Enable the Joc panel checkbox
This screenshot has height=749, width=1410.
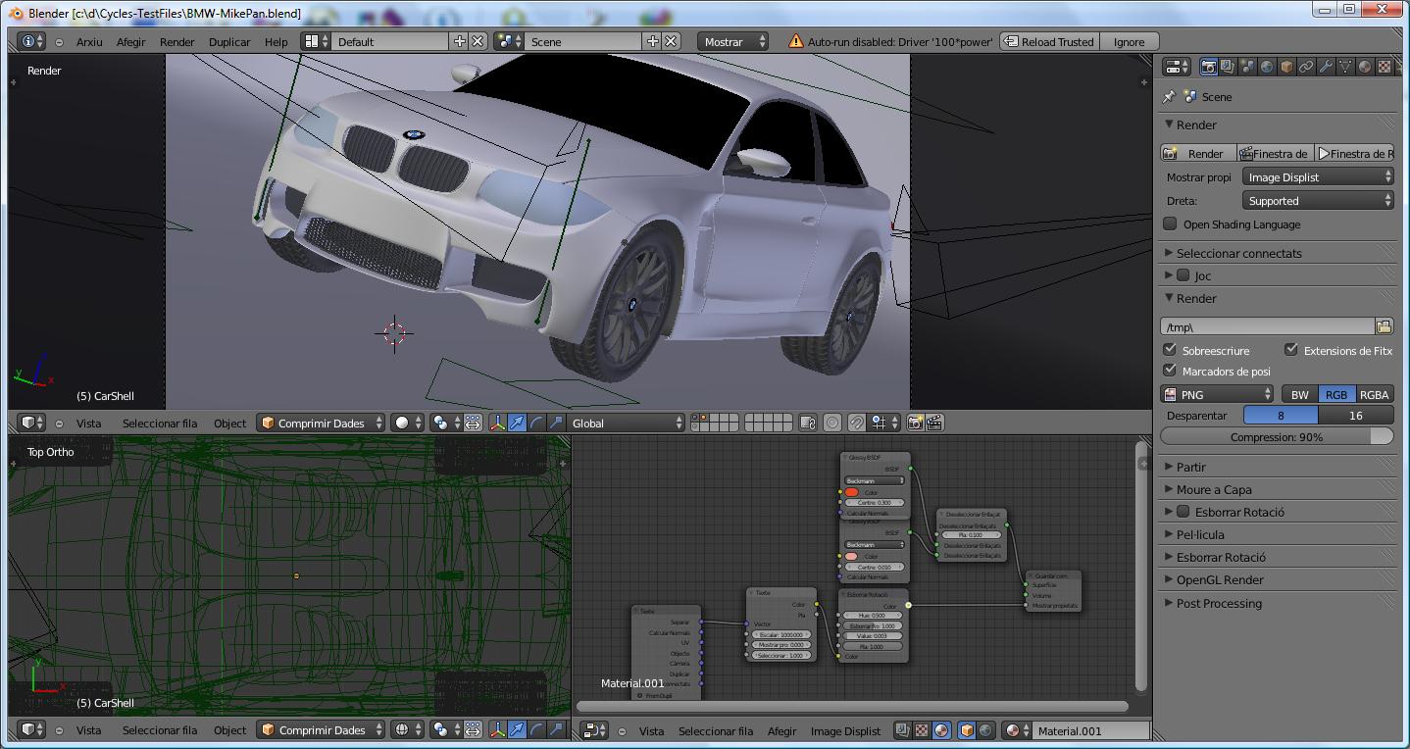tap(1183, 275)
